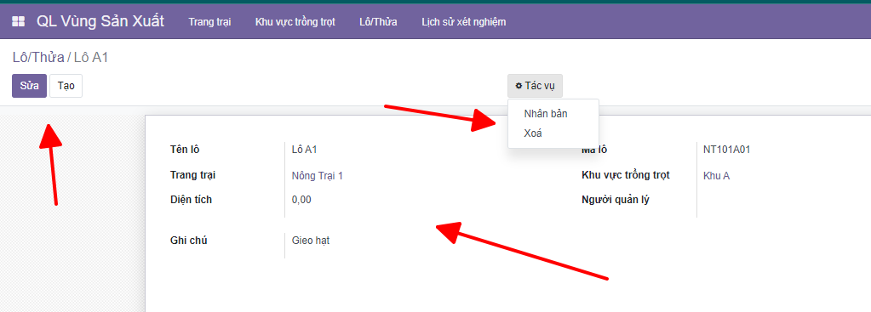Click the Diện tích field label

point(191,200)
